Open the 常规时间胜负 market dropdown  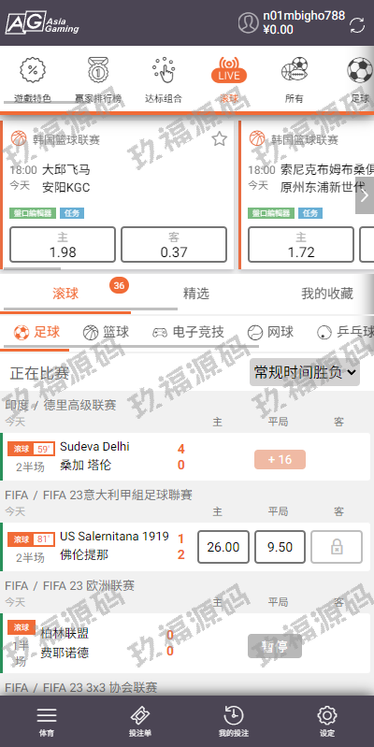[305, 372]
